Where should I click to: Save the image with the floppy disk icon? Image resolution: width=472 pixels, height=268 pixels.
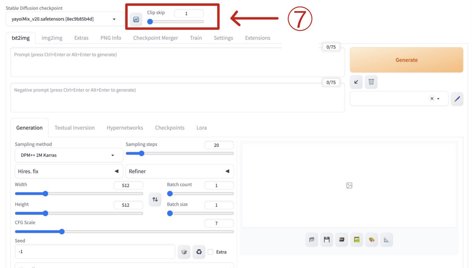pos(327,240)
